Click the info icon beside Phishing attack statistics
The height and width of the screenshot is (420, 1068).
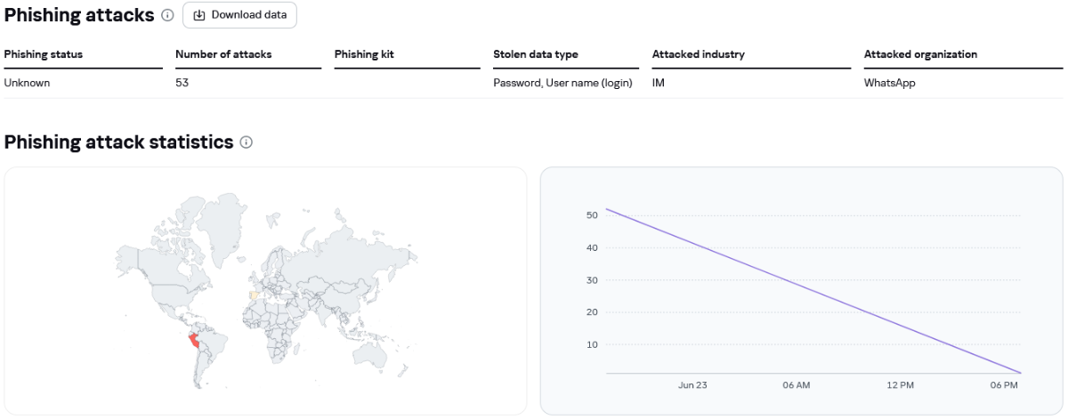coord(247,142)
